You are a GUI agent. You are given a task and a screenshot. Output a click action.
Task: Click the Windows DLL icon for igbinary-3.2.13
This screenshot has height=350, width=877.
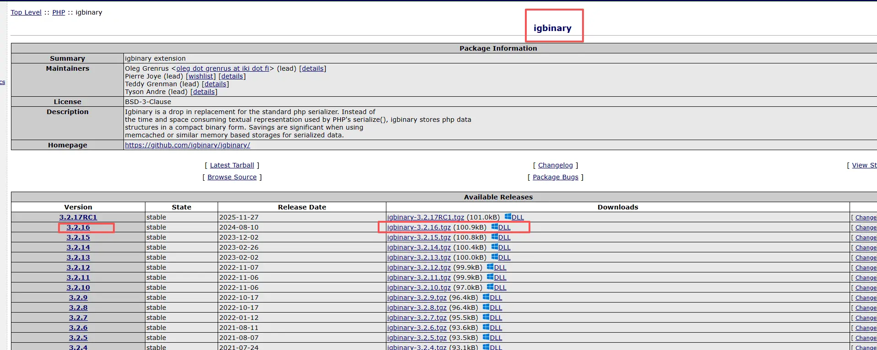(x=495, y=257)
